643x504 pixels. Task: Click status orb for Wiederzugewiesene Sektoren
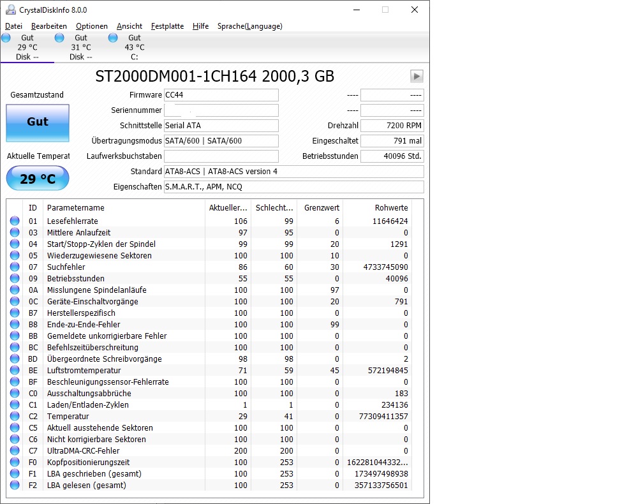15,255
